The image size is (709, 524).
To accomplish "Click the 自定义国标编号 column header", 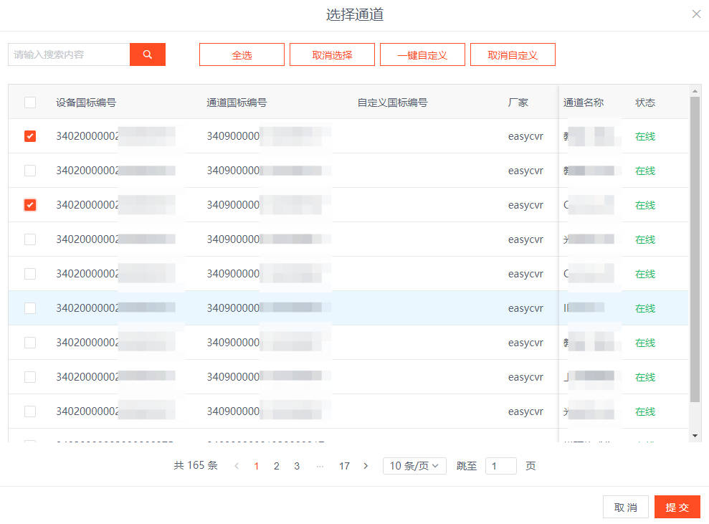I will pyautogui.click(x=392, y=103).
